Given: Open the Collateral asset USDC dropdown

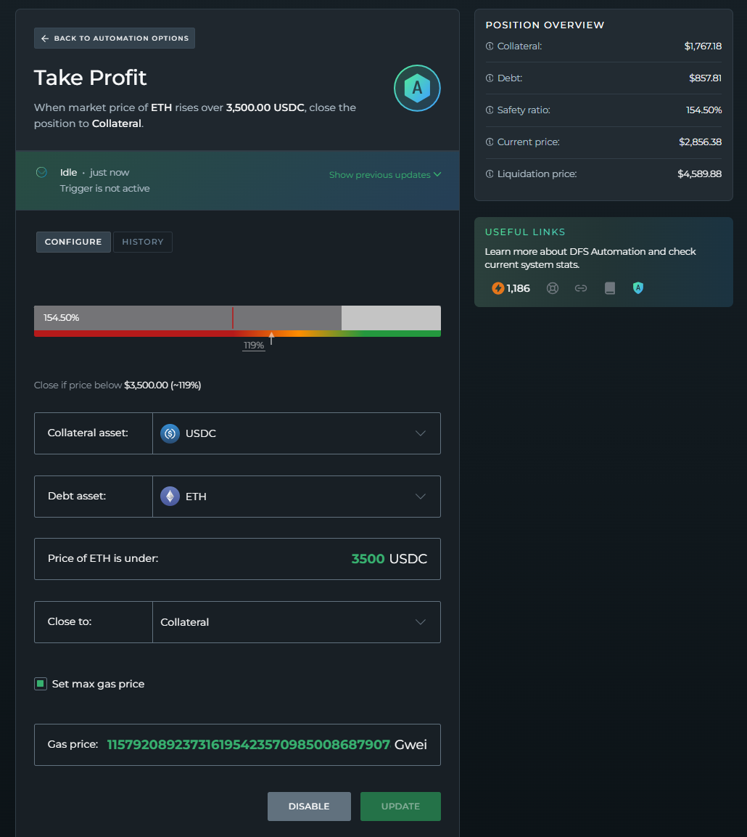Looking at the screenshot, I should (x=296, y=433).
